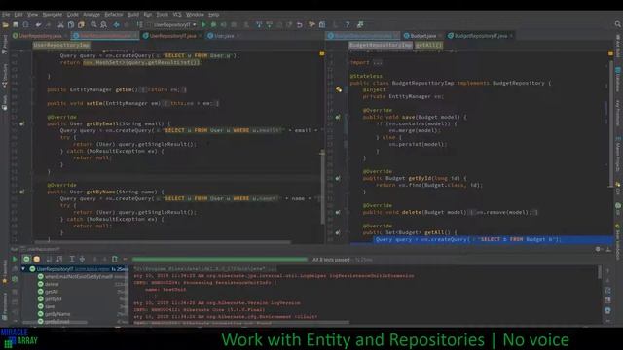Image resolution: width=623 pixels, height=350 pixels.
Task: Click export test results icon
Action: [115, 260]
